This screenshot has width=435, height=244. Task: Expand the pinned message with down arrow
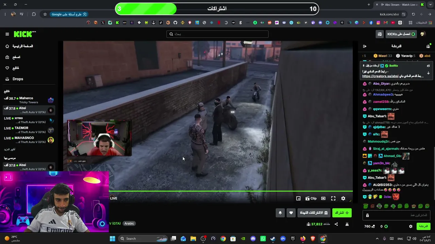click(x=428, y=73)
